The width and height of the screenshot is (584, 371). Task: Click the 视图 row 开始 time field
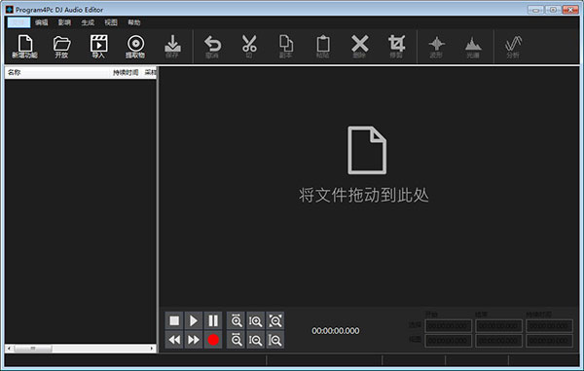pos(448,341)
